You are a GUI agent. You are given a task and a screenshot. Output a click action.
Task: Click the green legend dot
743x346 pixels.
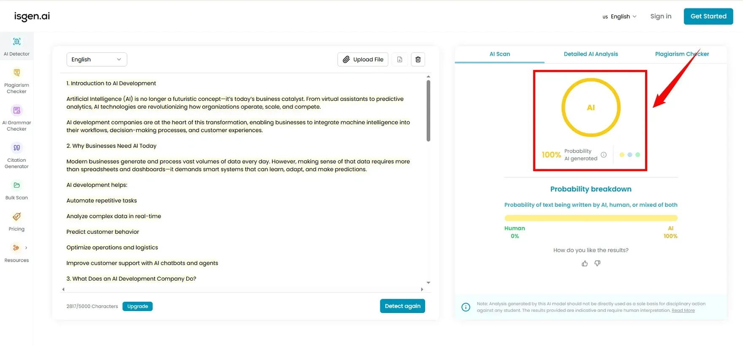point(637,155)
